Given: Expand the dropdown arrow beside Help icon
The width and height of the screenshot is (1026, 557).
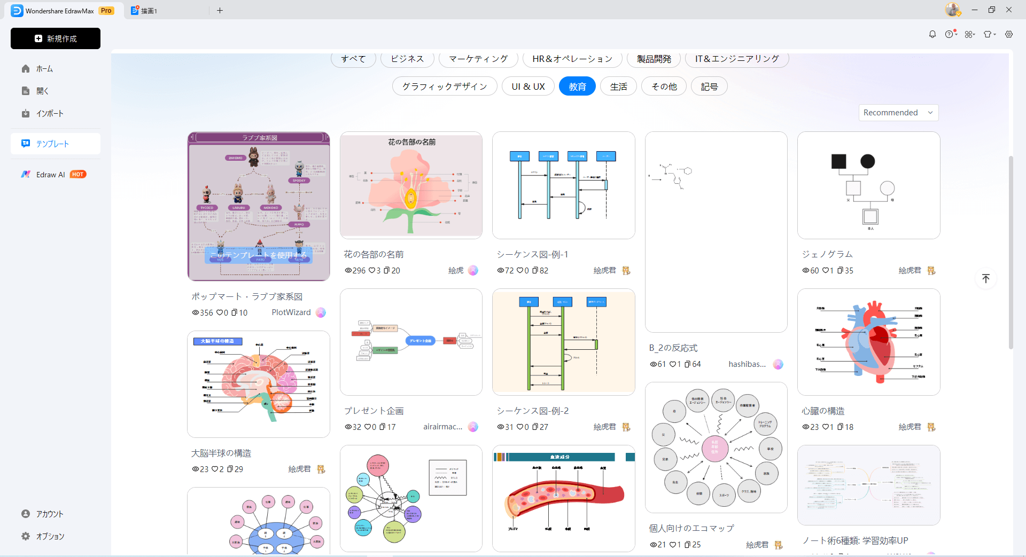Looking at the screenshot, I should 956,34.
